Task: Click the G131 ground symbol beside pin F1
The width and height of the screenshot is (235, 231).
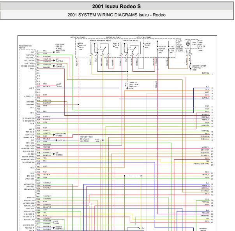Action: (54, 52)
